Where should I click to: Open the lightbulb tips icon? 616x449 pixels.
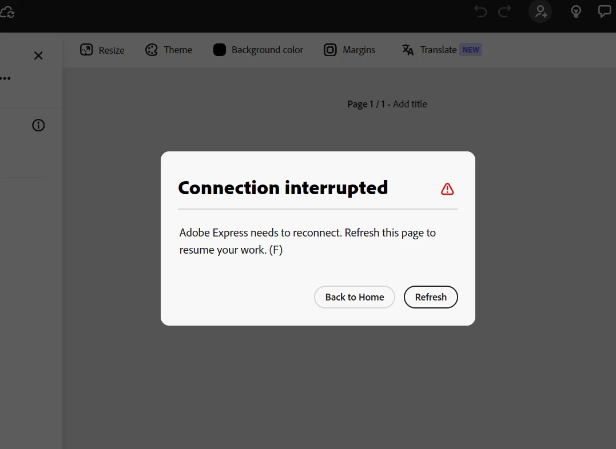click(576, 11)
